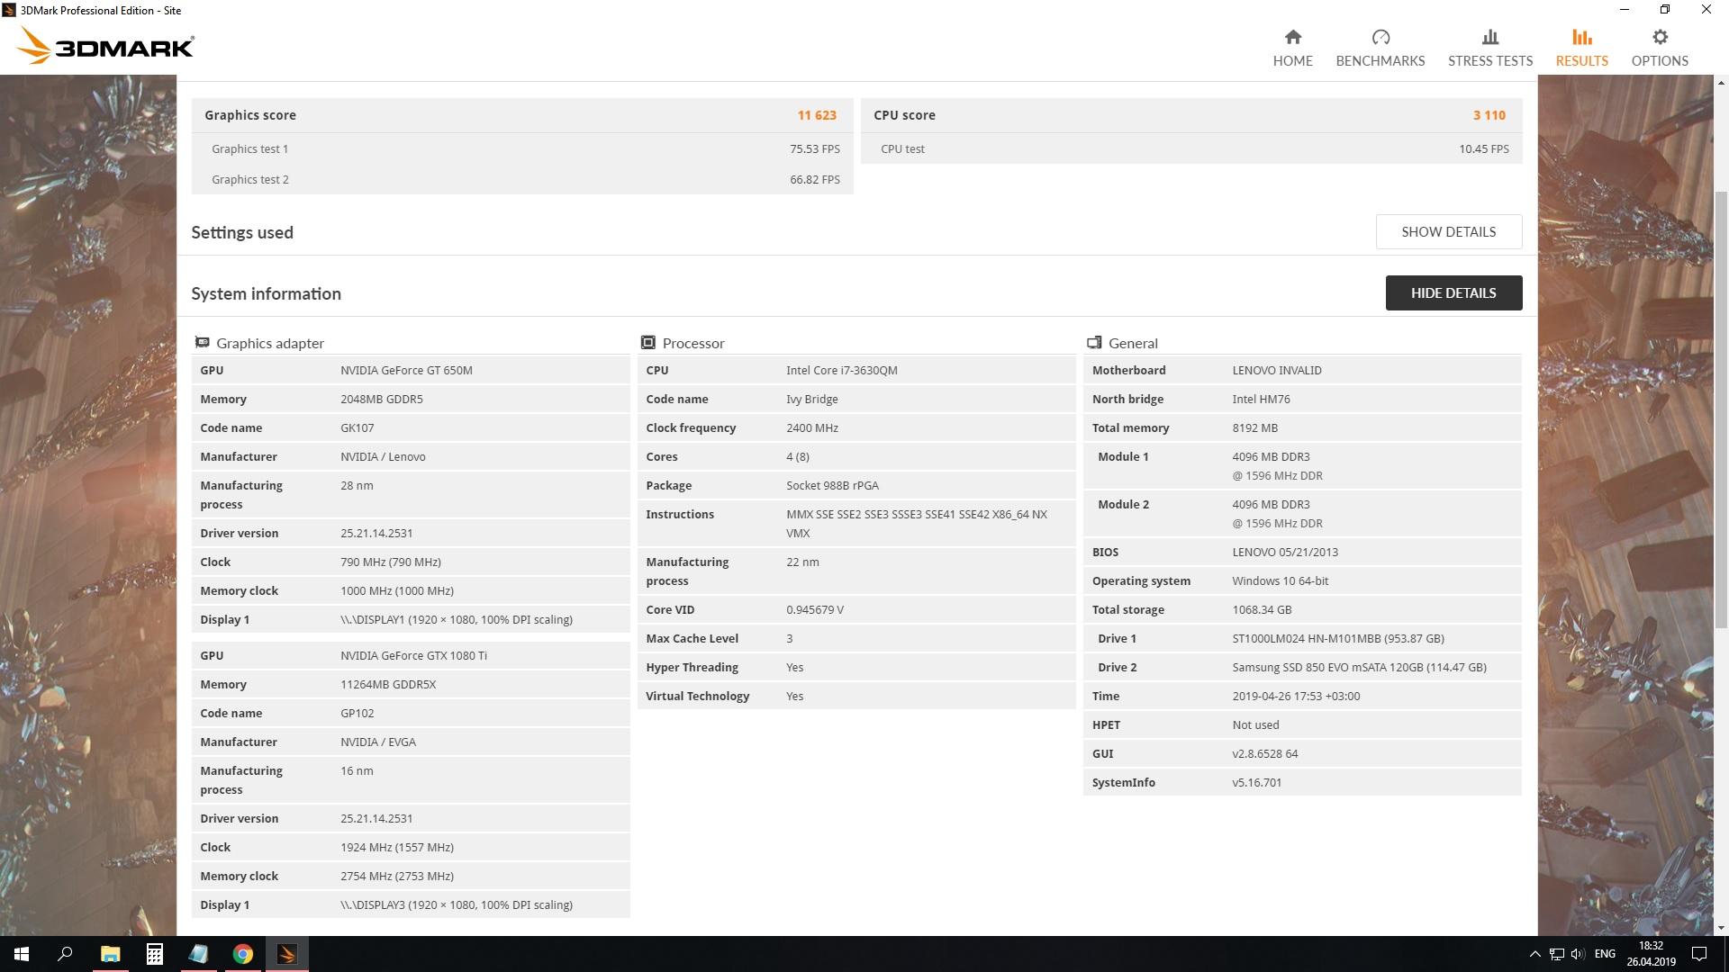Viewport: 1729px width, 972px height.
Task: Click the GP102 code name value
Action: pos(357,713)
